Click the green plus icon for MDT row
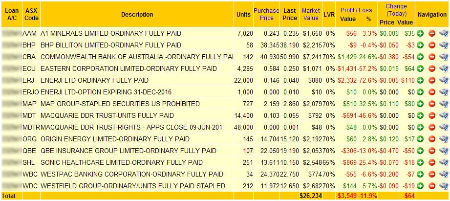 tap(421, 115)
